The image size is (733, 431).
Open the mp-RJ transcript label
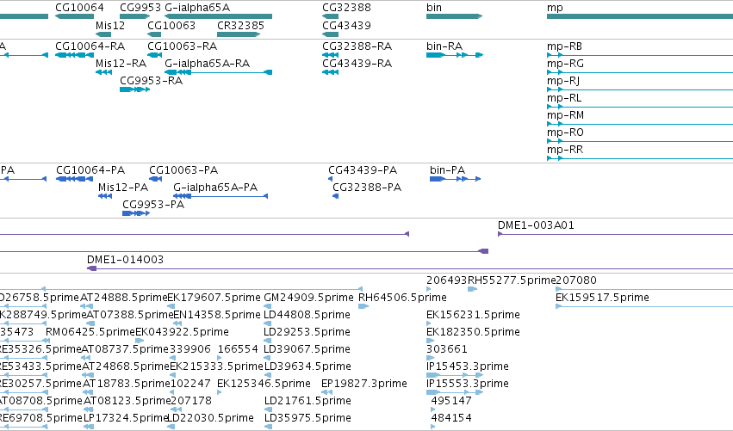pyautogui.click(x=563, y=81)
